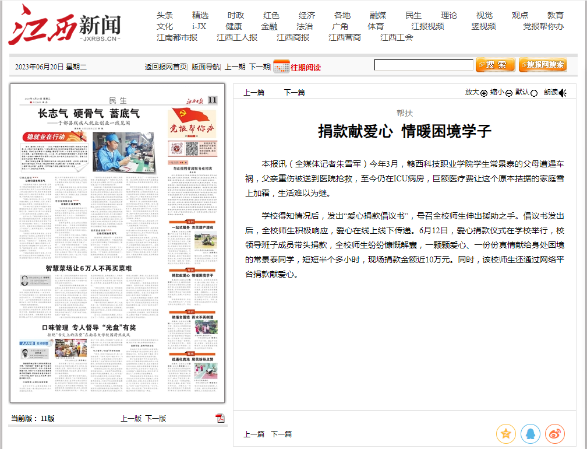Click the PDF download icon
Screen dimensions: 587x449
(220, 418)
